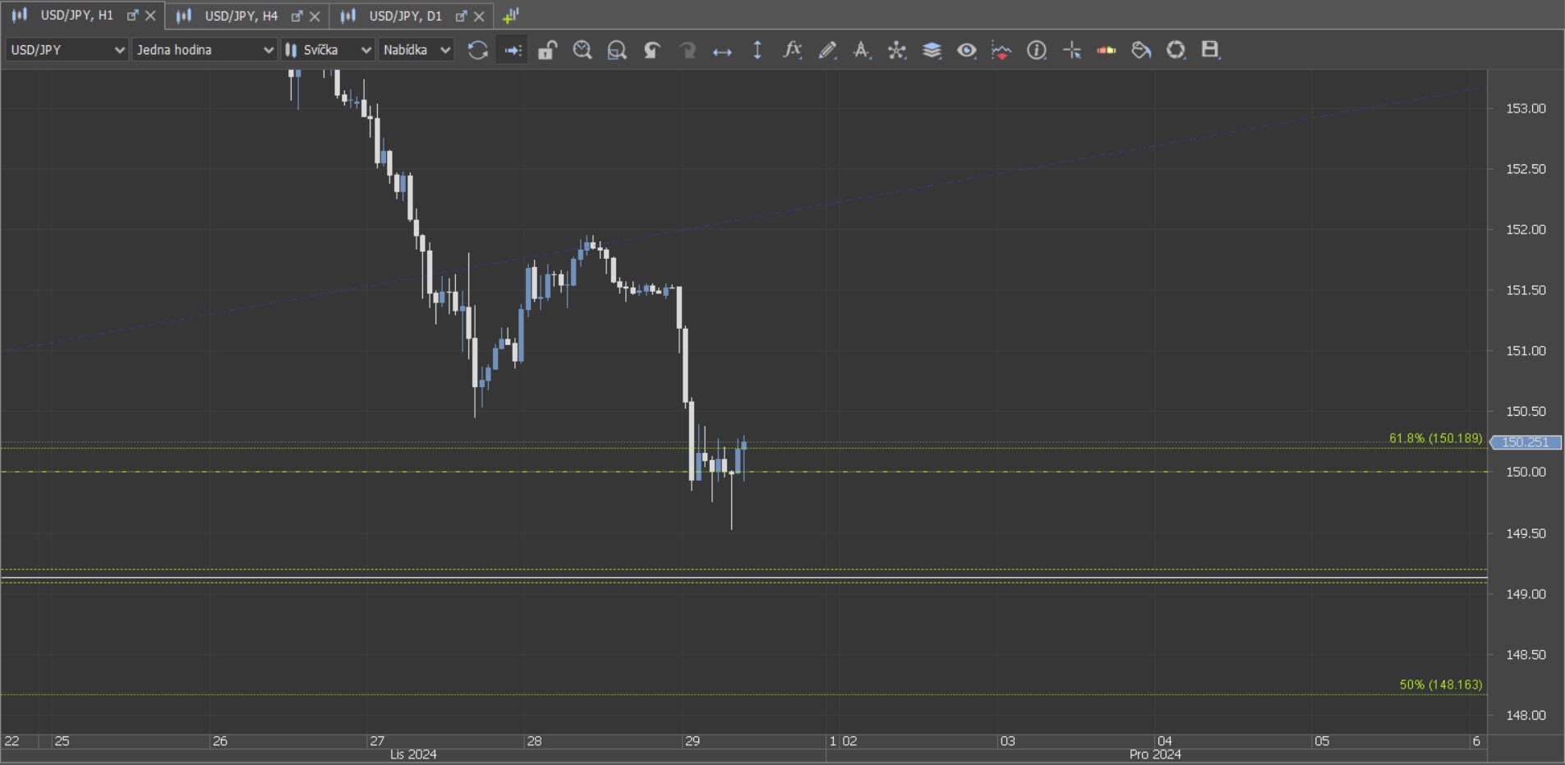The width and height of the screenshot is (1565, 765).
Task: Switch to the USD/JPY, H4 tab
Action: [241, 16]
